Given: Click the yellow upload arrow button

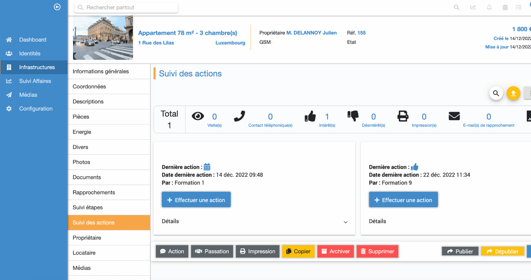Looking at the screenshot, I should [x=513, y=93].
